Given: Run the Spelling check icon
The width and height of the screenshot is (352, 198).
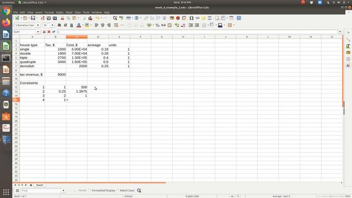Looking at the screenshot, I should tap(121, 18).
